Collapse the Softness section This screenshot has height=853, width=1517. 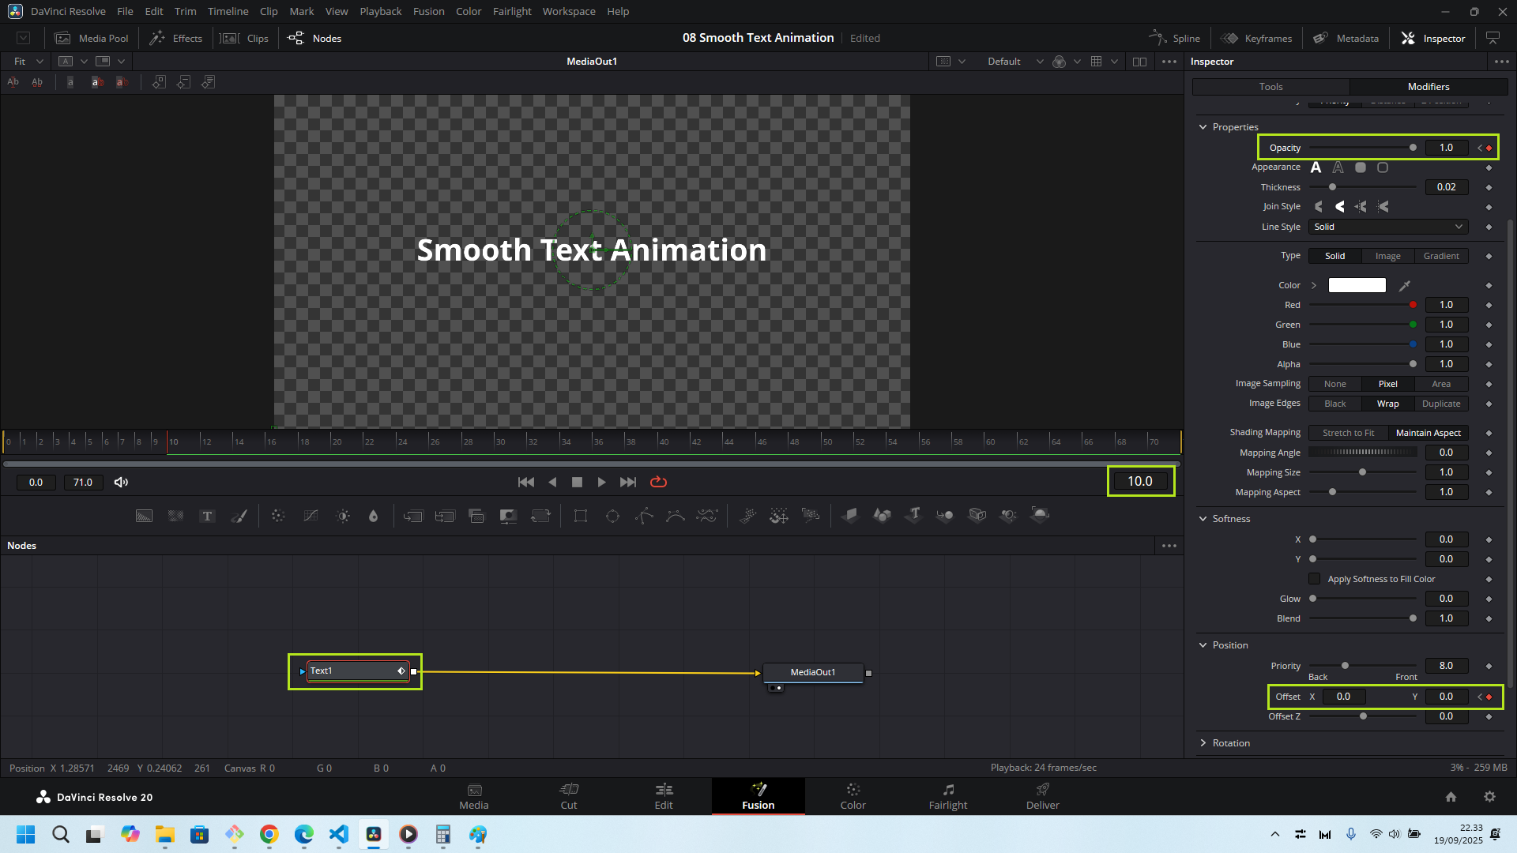[x=1203, y=519]
